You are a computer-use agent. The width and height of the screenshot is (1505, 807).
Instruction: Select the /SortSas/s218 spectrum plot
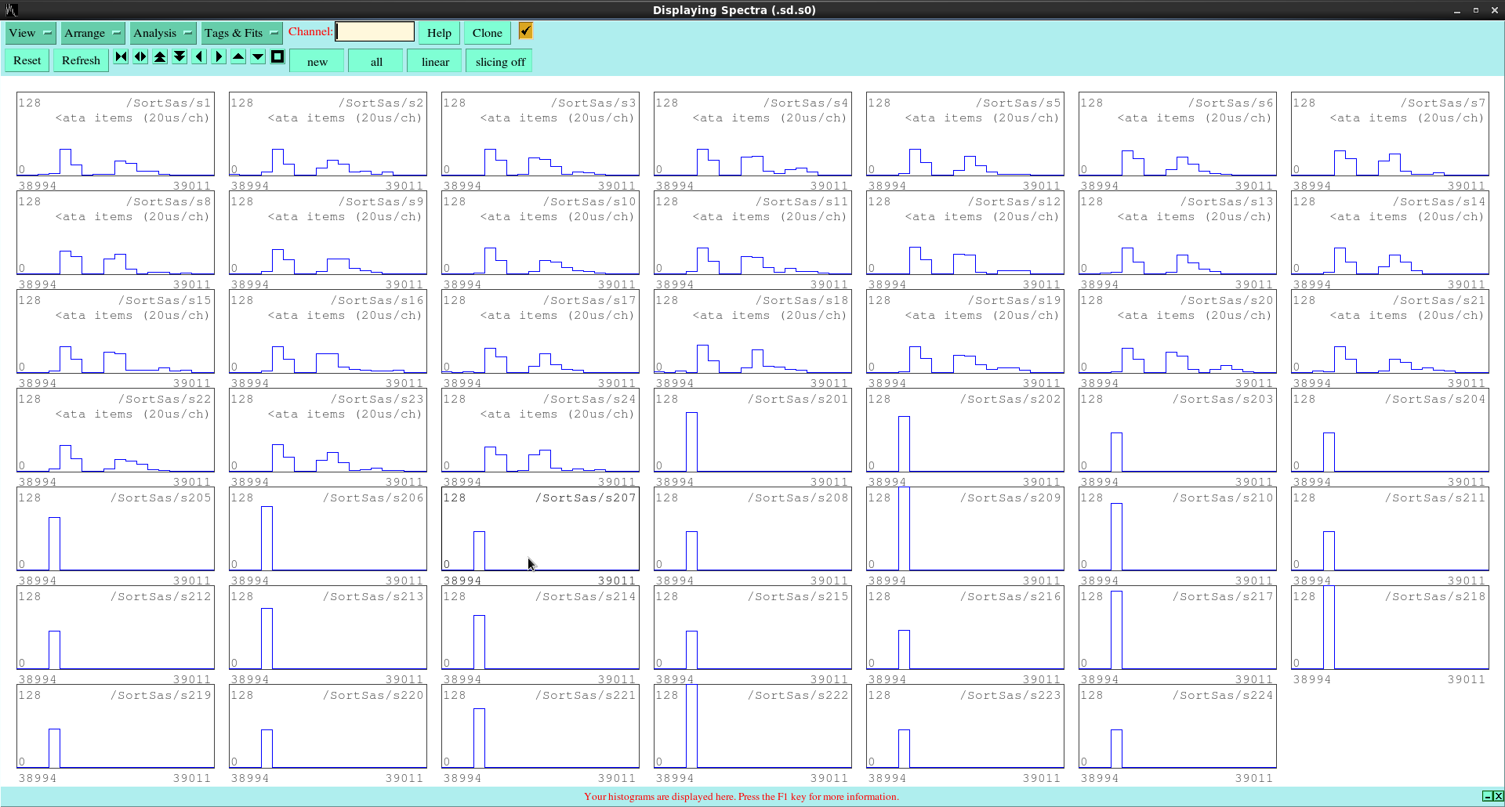click(x=1390, y=628)
